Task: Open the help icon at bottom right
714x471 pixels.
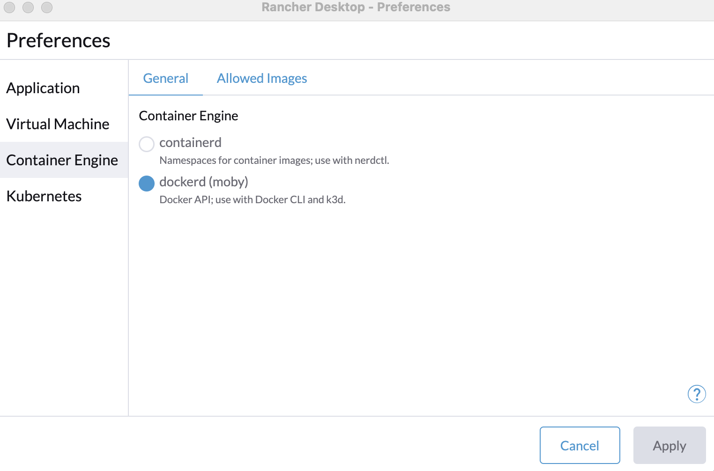Action: (697, 394)
